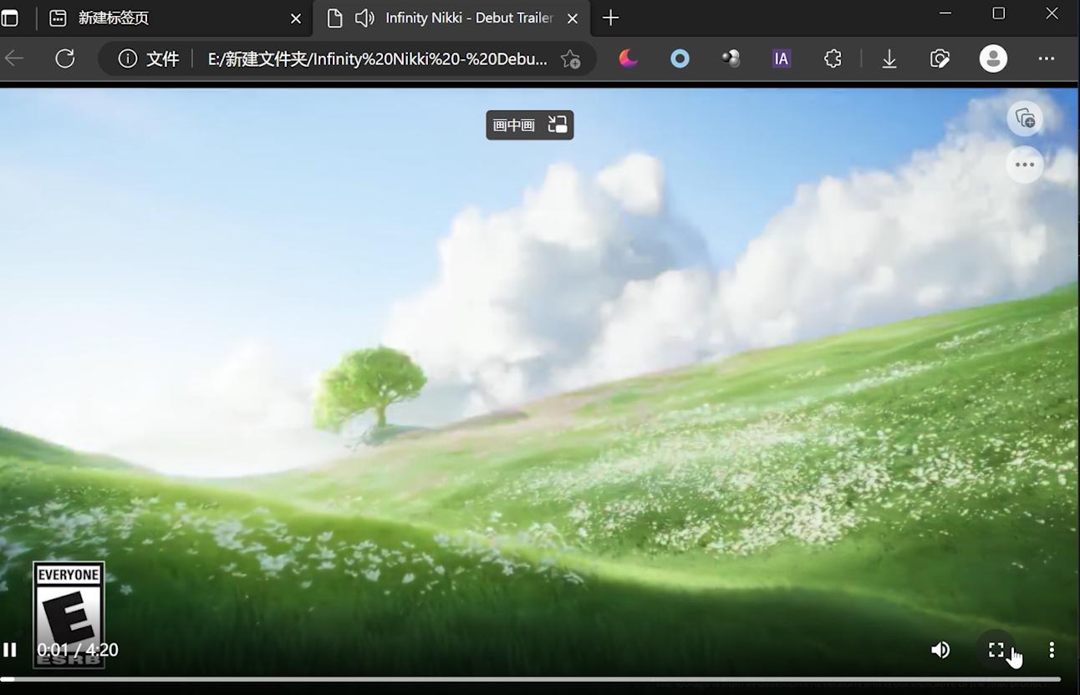This screenshot has width=1080, height=695.
Task: Activate the 画中画 picture-in-picture button
Action: tap(529, 124)
